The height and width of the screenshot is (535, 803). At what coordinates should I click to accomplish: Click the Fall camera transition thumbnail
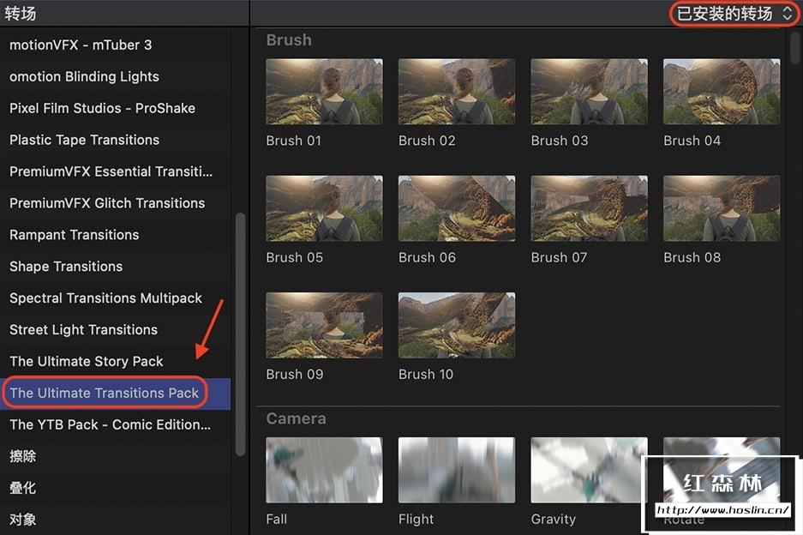point(324,470)
